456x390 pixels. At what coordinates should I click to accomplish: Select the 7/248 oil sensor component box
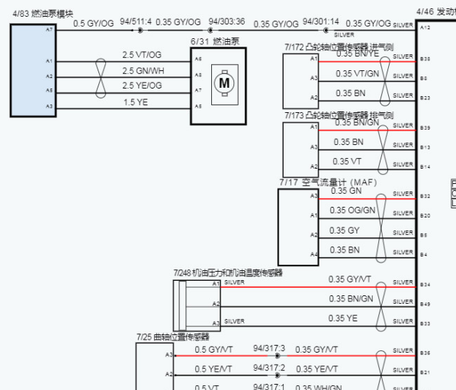pyautogui.click(x=197, y=305)
